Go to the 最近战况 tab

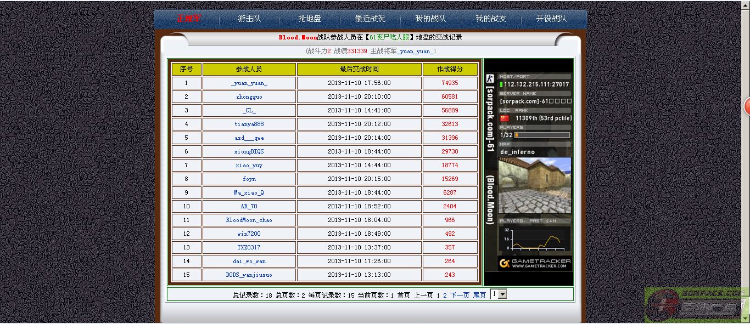click(x=370, y=19)
